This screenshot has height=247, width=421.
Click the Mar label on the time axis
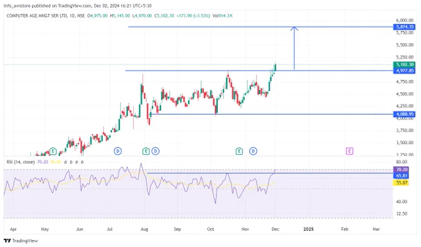[x=376, y=229]
